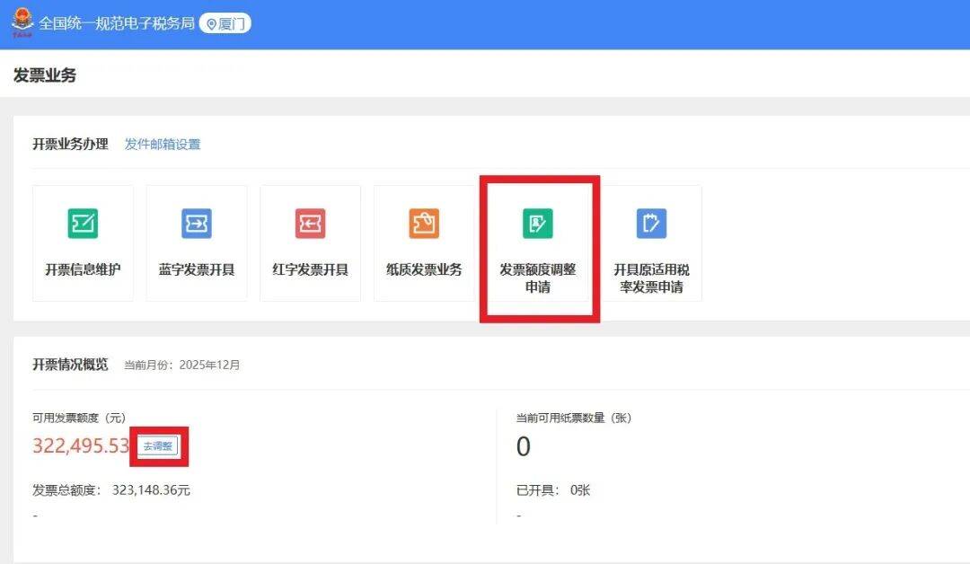Launch 发票额度调整申请 via its green icon
Image resolution: width=970 pixels, height=564 pixels.
[x=538, y=224]
